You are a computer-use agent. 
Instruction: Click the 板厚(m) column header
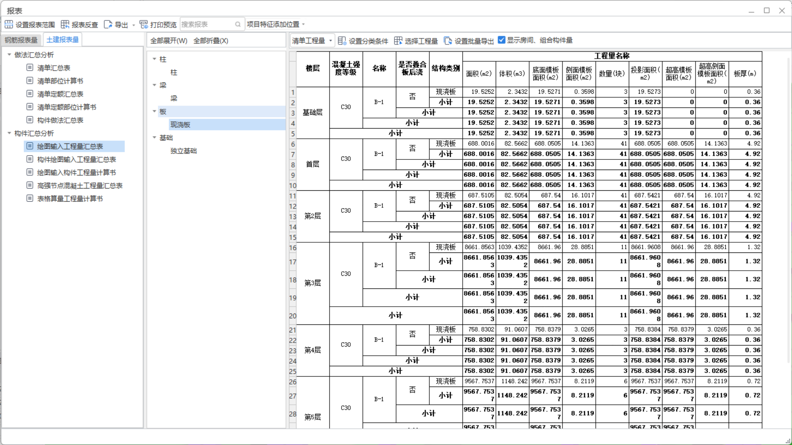point(745,74)
